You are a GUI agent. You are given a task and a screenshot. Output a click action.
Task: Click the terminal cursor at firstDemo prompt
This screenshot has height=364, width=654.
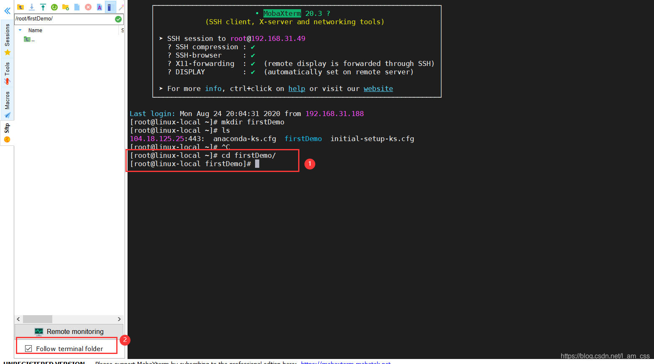257,164
